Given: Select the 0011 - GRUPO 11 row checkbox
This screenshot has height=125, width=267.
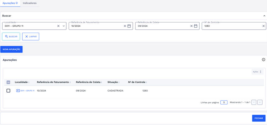Looking at the screenshot, I should (x=8, y=91).
